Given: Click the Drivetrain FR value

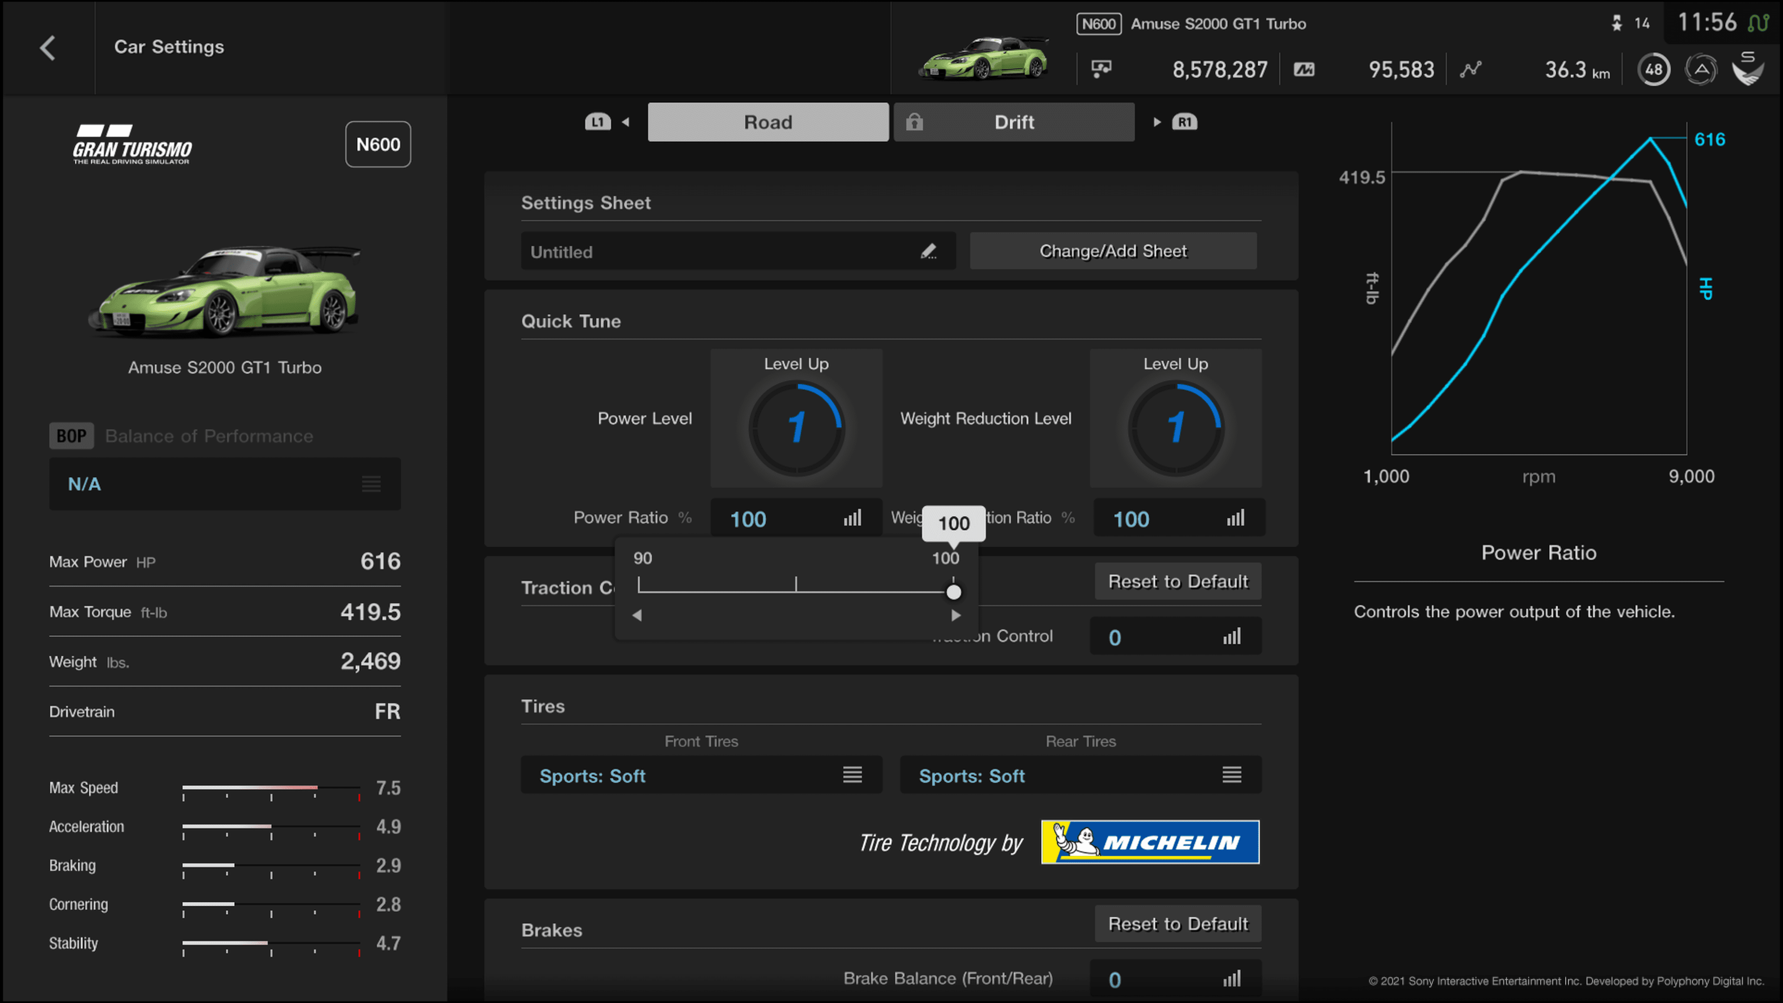Looking at the screenshot, I should tap(388, 711).
